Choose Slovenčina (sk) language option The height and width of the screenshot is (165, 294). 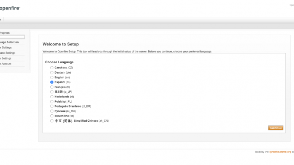pos(52,116)
